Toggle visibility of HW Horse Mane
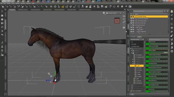Image resolution: width=174 pixels, height=97 pixels. [x=131, y=21]
